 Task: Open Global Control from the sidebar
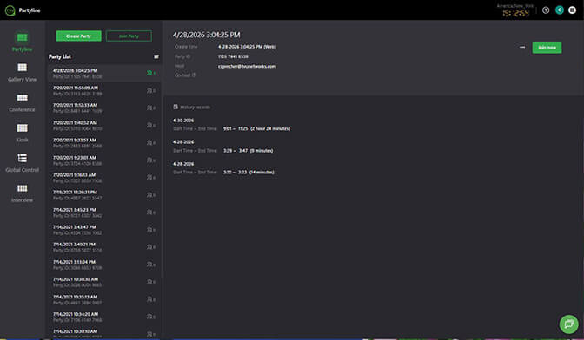coord(22,163)
